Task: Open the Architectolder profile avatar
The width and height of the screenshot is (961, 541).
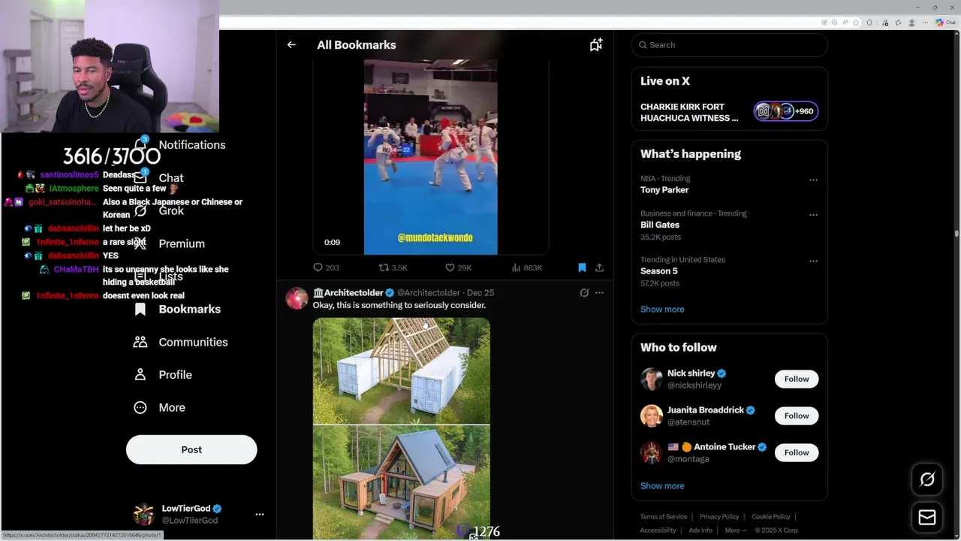Action: pos(297,298)
